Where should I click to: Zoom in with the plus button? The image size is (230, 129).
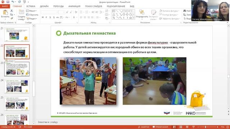pos(217,127)
